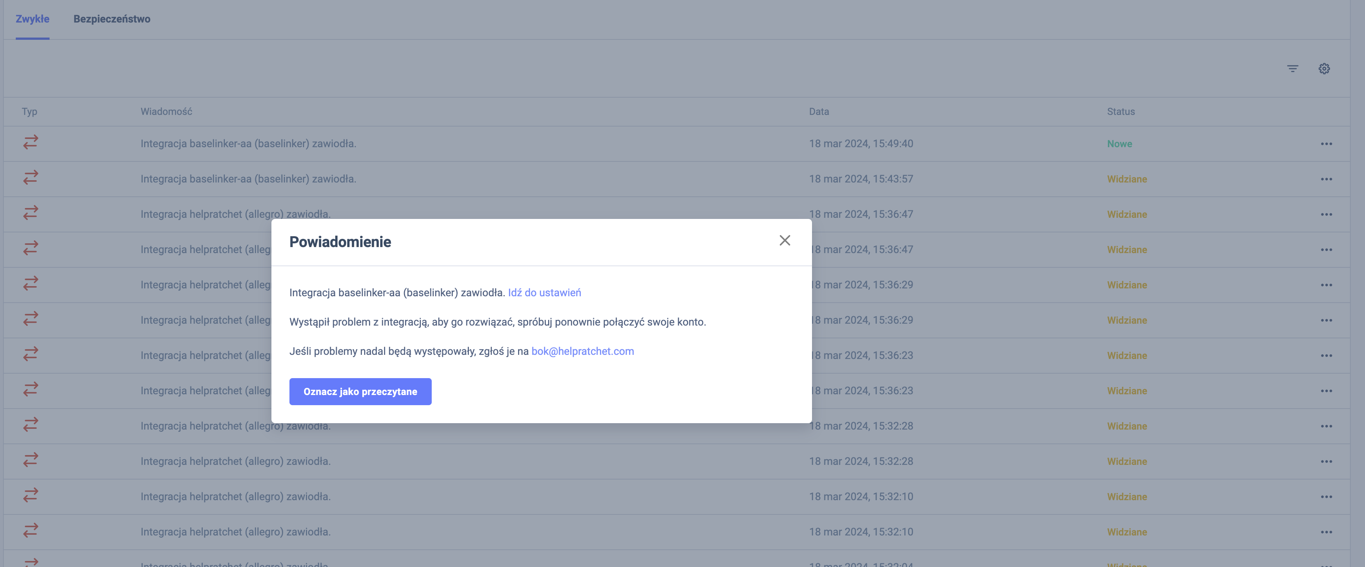The image size is (1365, 567).
Task: Click the Data column header
Action: pos(819,112)
